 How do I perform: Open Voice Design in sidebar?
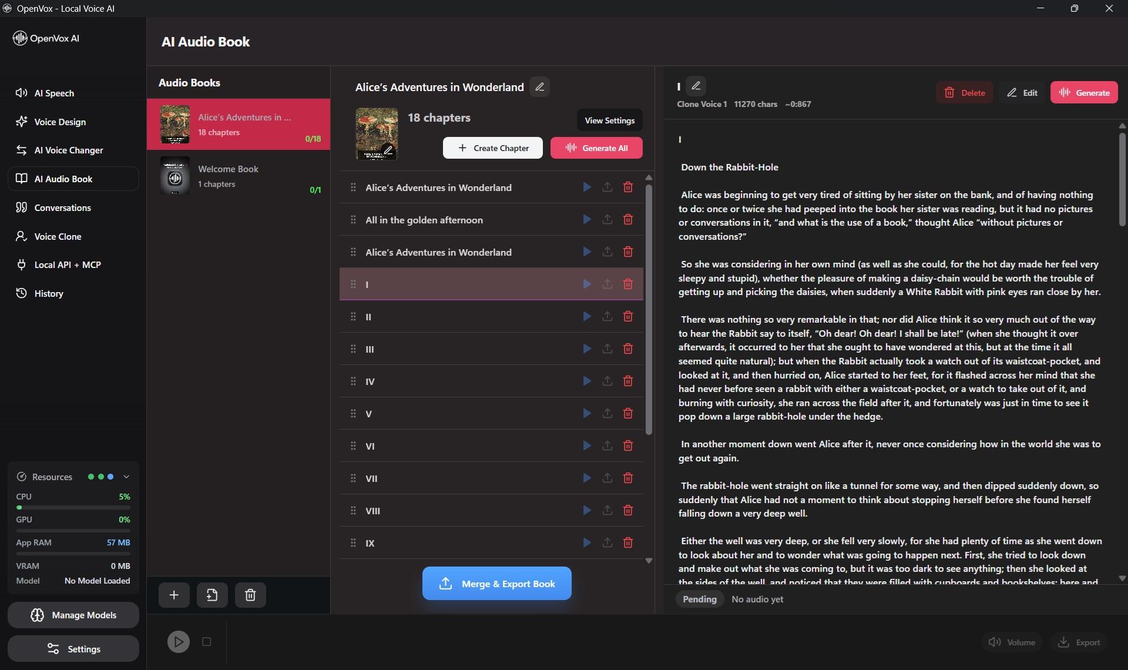coord(73,122)
